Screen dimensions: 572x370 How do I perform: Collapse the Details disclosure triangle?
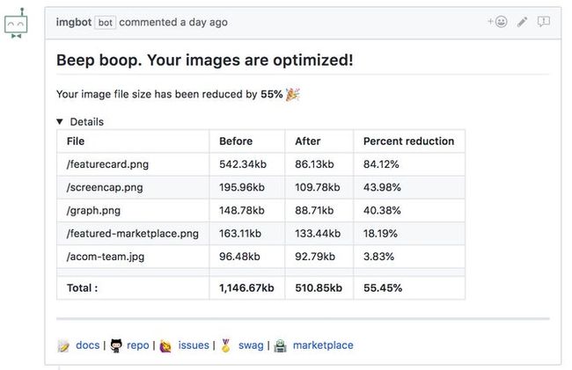60,122
